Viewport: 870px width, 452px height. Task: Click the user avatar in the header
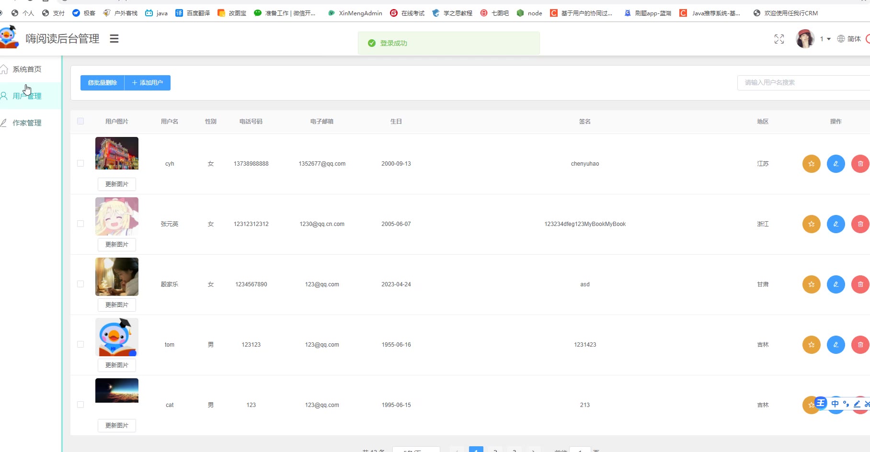[x=805, y=39]
